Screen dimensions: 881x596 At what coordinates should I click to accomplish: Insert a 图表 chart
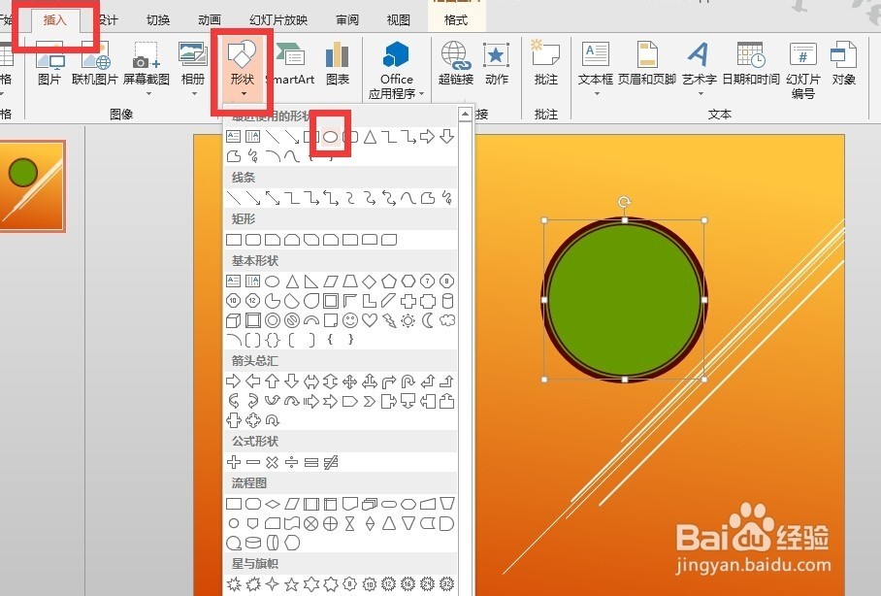click(338, 64)
